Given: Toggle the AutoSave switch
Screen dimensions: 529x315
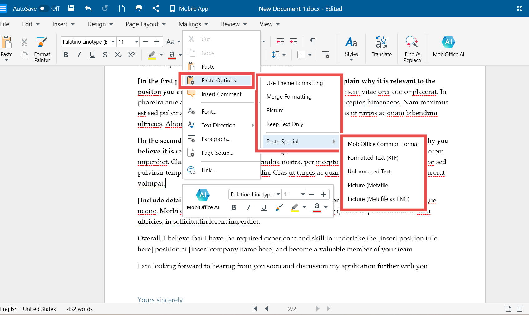Looking at the screenshot, I should coord(44,8).
